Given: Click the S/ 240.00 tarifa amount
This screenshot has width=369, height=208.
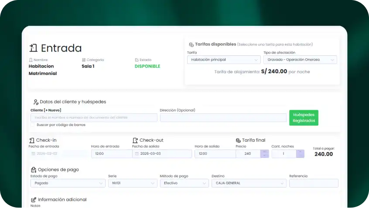Looking at the screenshot, I should [274, 72].
